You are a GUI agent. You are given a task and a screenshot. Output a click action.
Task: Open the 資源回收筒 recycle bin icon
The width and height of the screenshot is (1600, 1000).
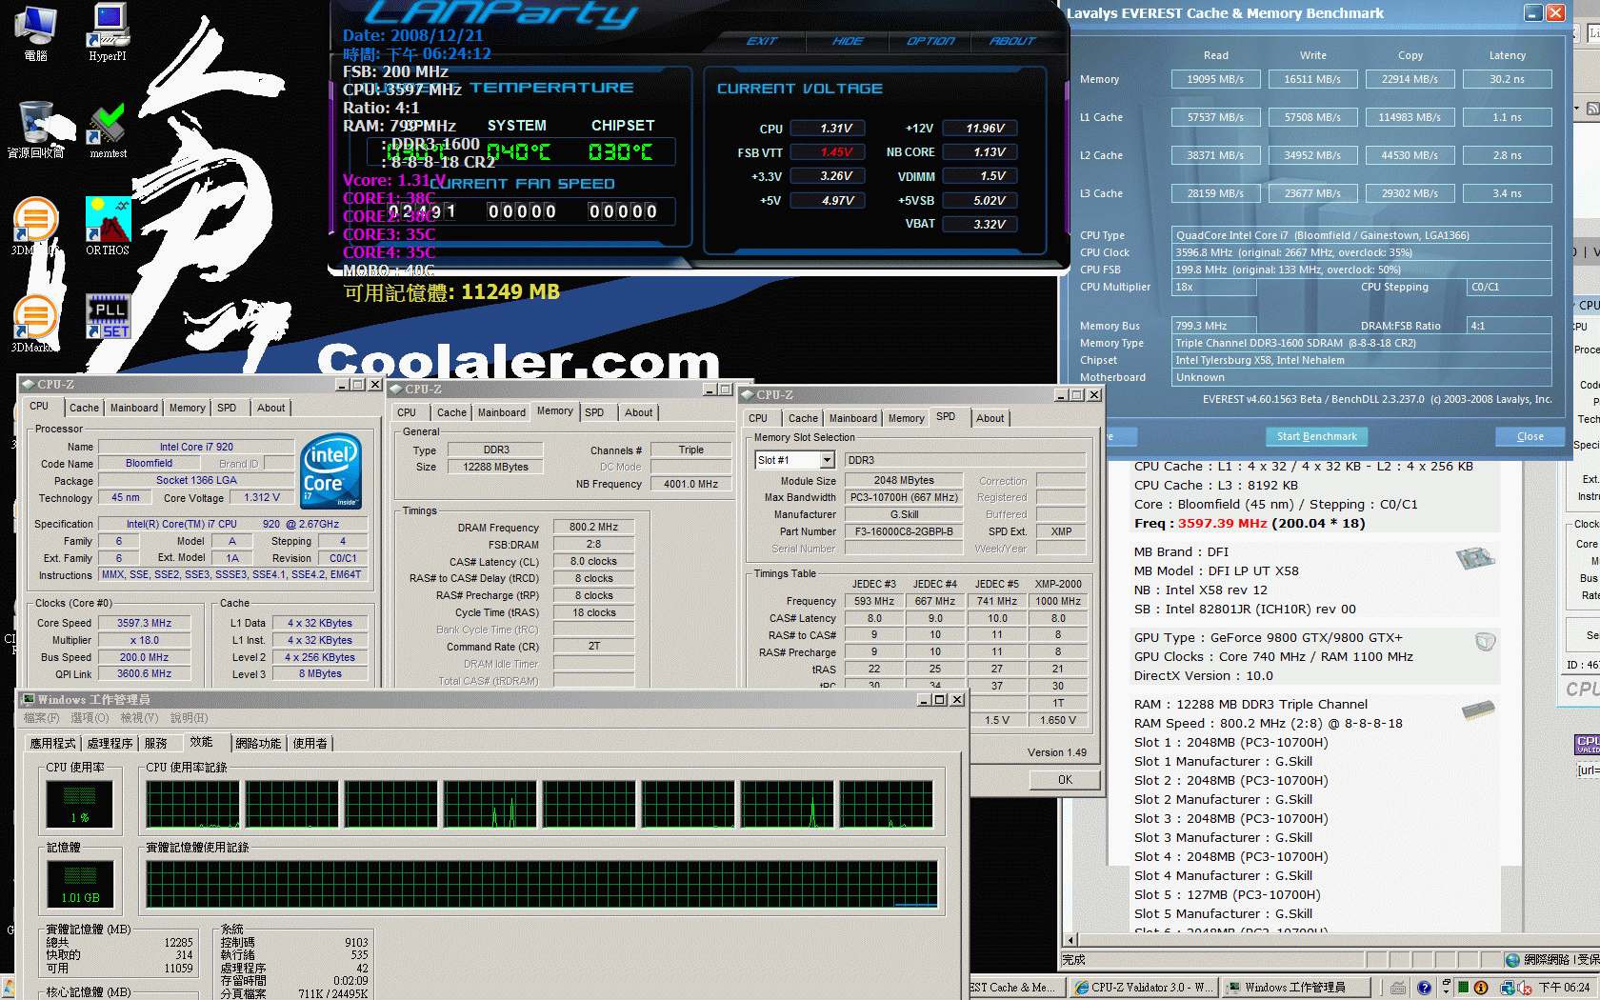(36, 130)
